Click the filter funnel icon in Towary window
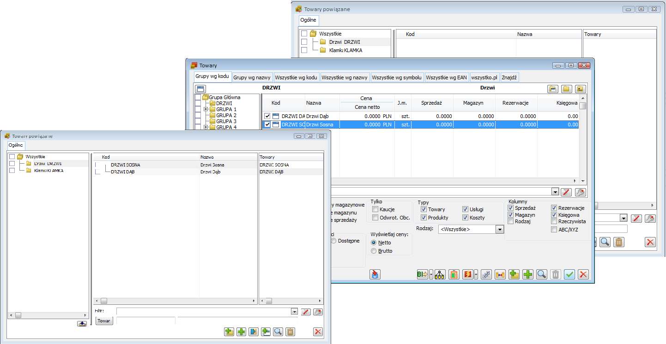 567,192
